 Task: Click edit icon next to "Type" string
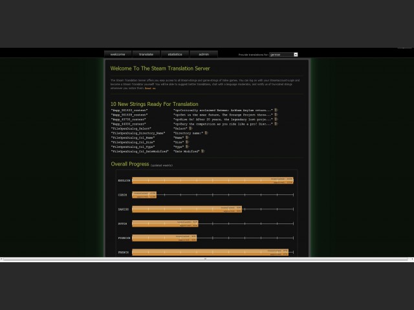[187, 147]
